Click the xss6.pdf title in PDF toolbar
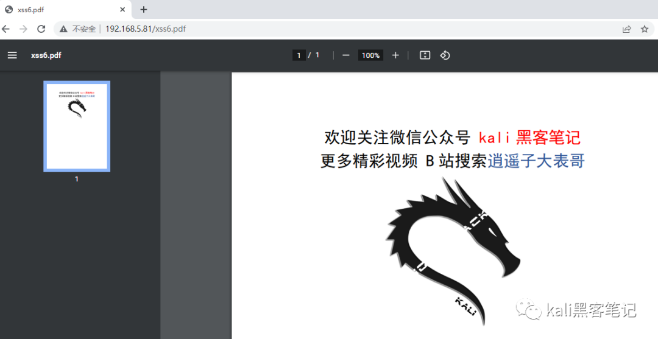The image size is (658, 339). coord(46,55)
